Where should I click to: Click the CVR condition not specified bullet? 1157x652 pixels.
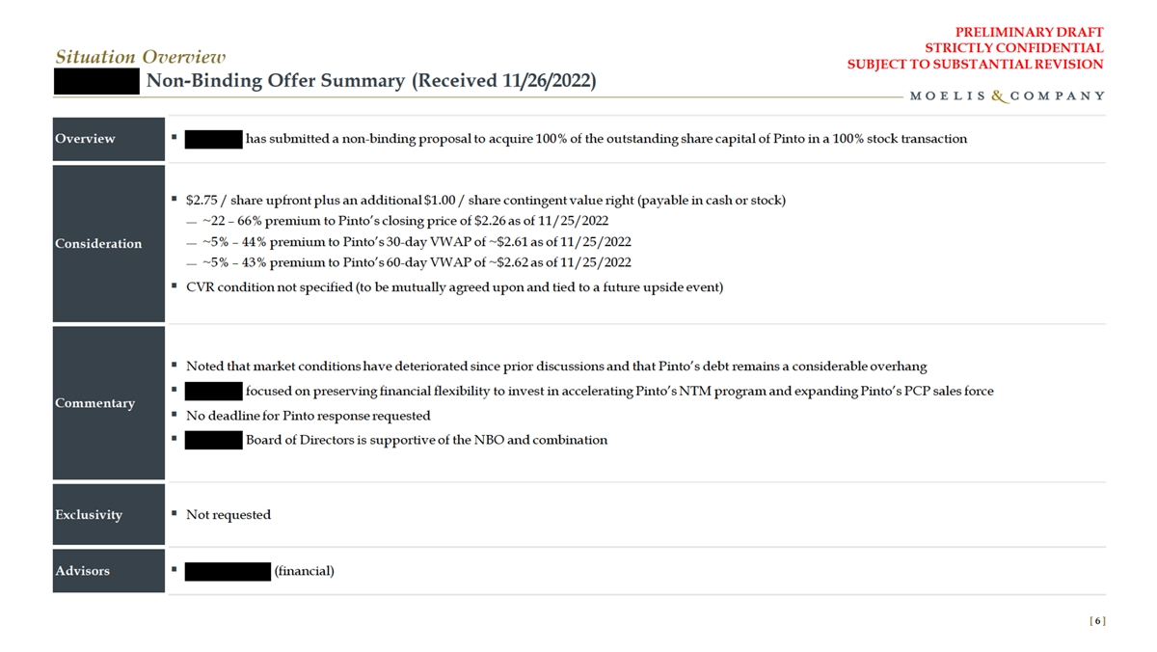[x=453, y=287]
